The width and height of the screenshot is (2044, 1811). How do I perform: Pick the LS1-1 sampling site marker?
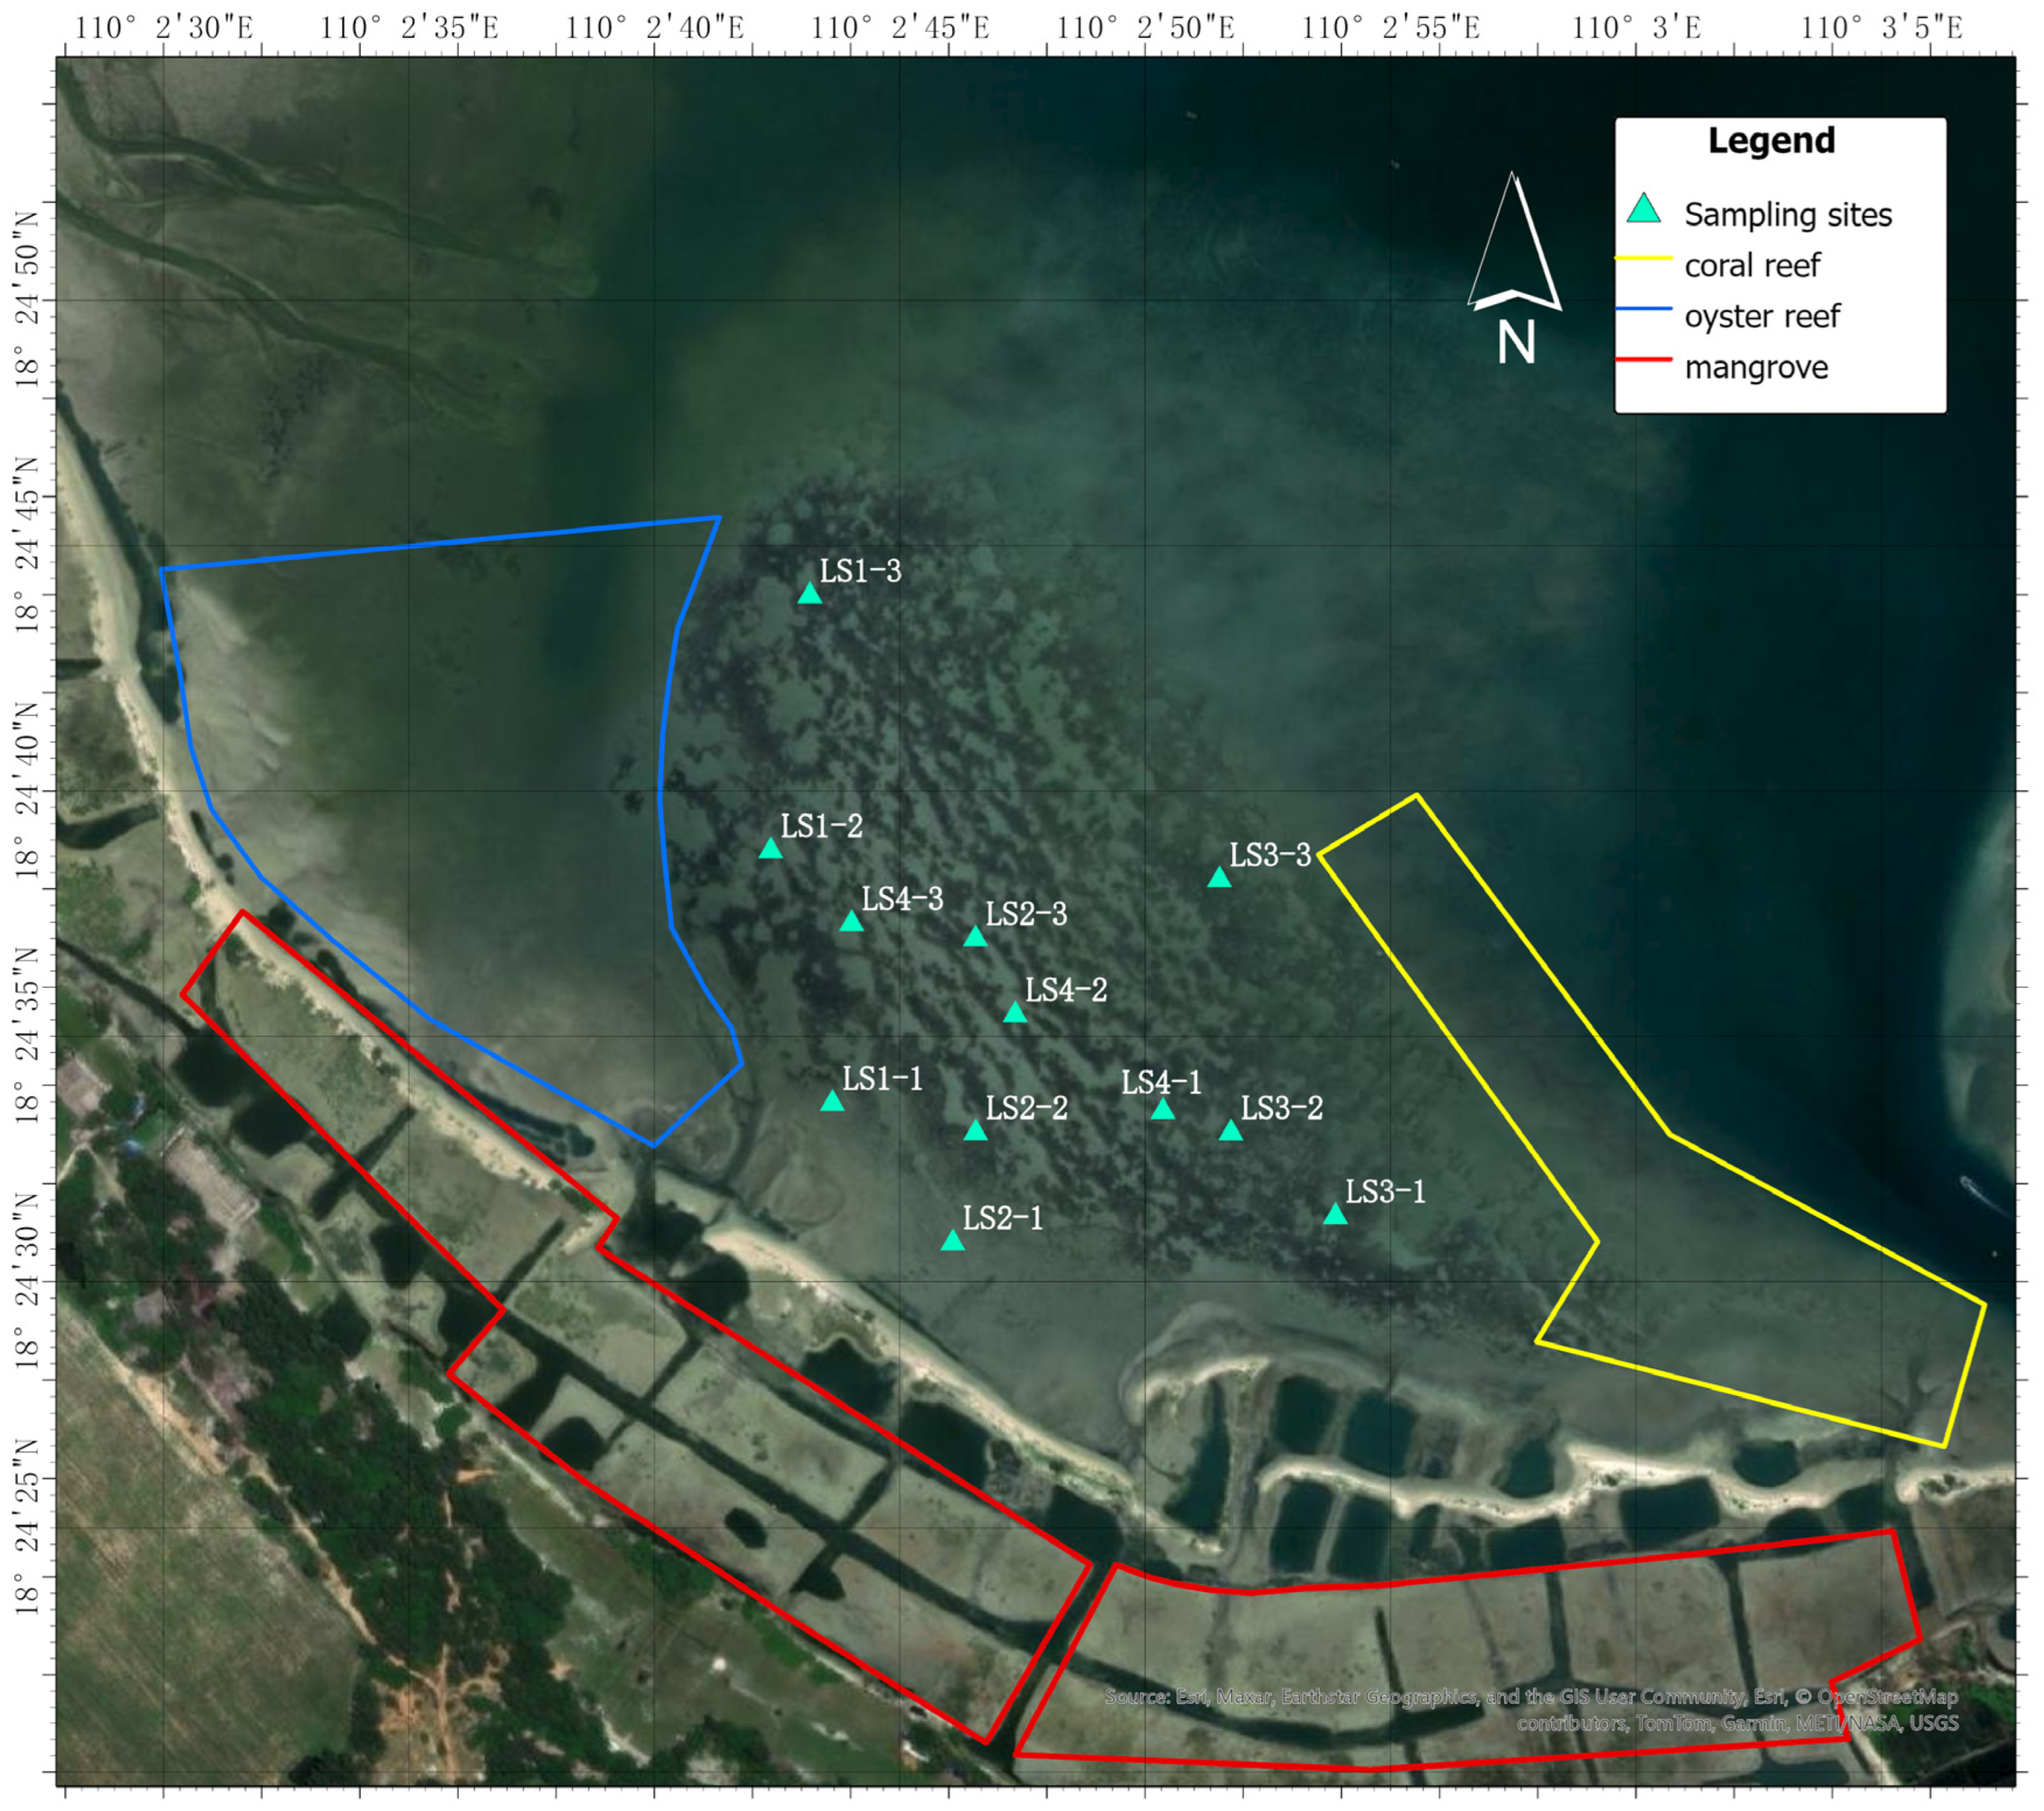click(x=832, y=1102)
